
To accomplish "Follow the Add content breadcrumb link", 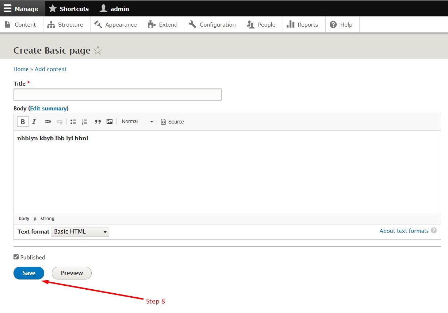I will point(51,69).
